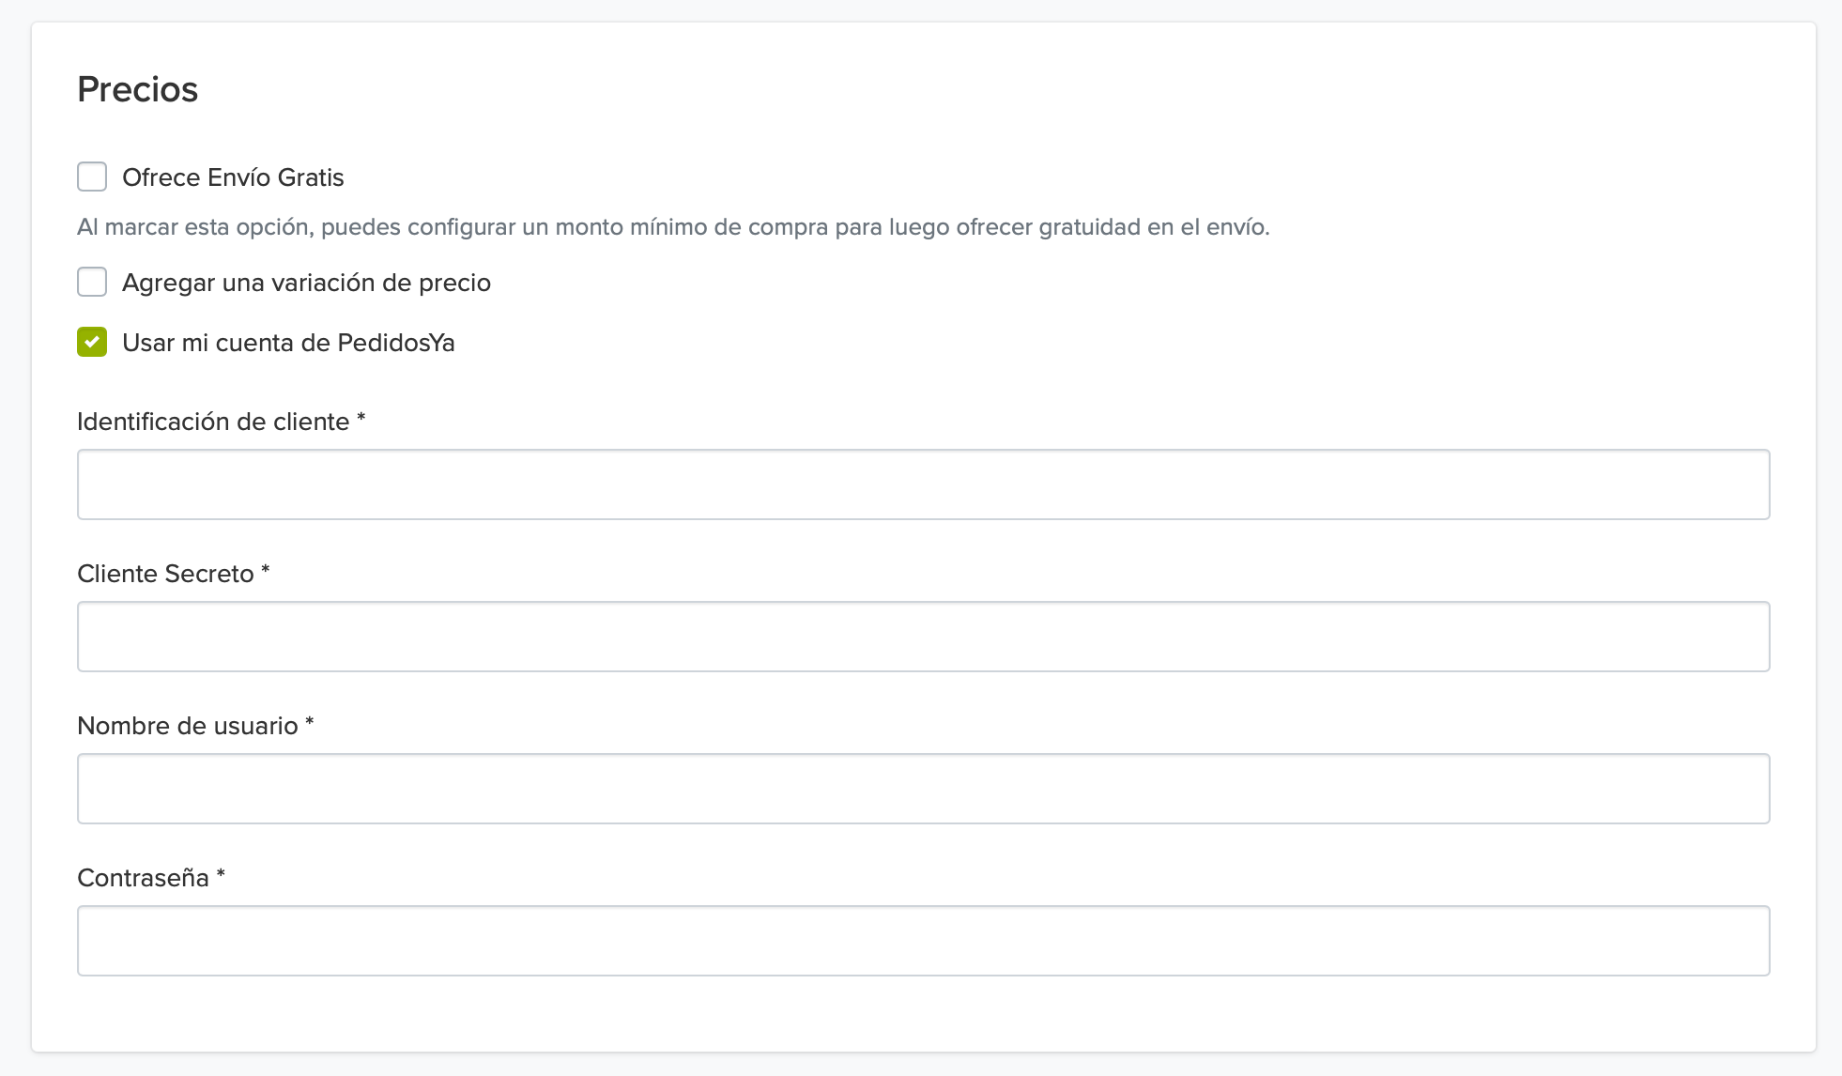Screen dimensions: 1842x1076
Task: Click the Nombre de usuario field label
Action: pos(187,726)
